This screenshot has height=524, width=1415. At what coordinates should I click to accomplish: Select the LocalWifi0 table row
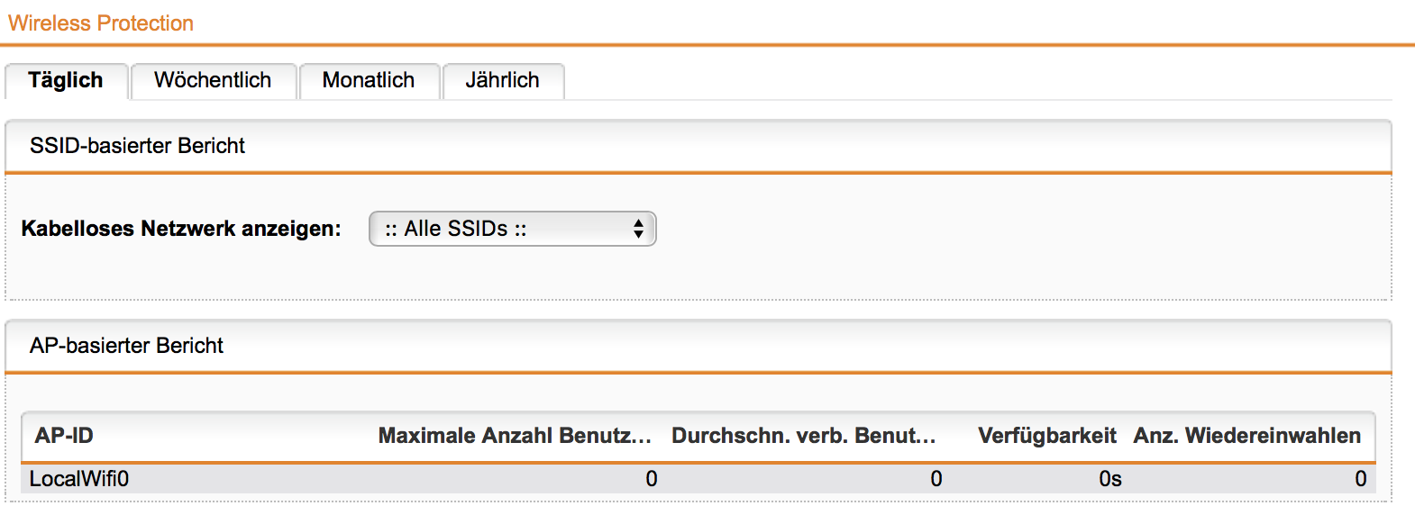(x=698, y=479)
